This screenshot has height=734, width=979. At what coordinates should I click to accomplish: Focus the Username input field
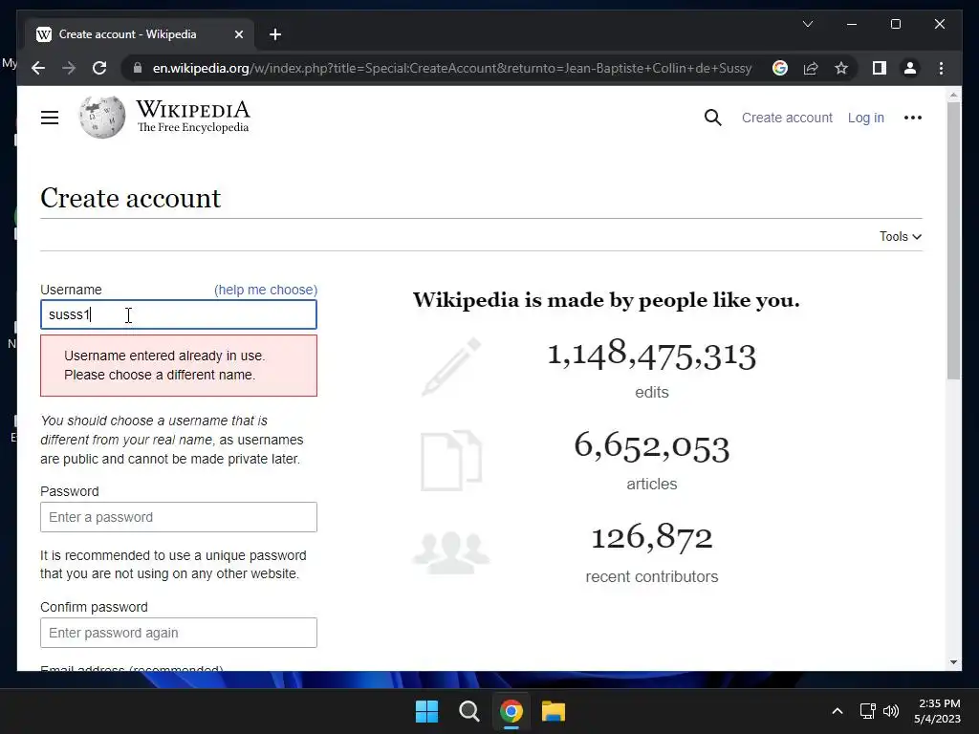coord(179,314)
